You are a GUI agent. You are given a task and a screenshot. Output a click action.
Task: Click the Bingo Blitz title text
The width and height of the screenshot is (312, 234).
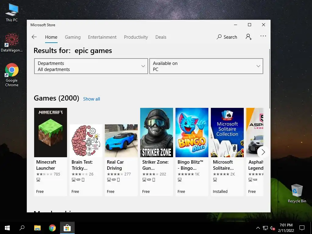(x=190, y=165)
